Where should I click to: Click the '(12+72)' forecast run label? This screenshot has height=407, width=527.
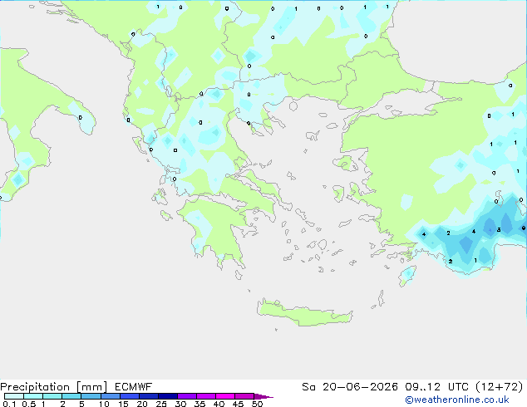tap(500, 387)
